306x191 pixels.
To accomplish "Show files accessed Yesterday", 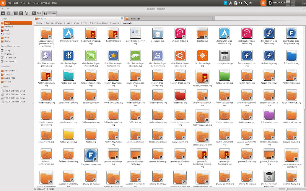I will point(9,54).
